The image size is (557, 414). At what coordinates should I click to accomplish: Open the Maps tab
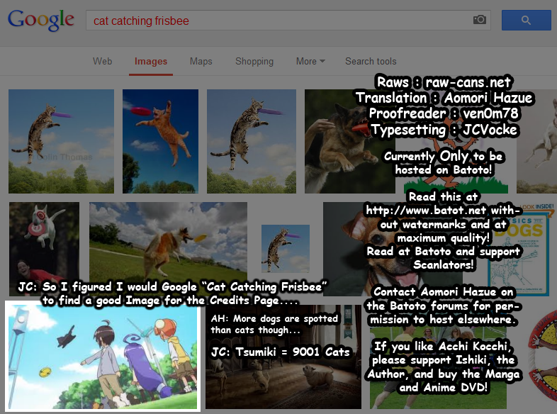point(201,62)
